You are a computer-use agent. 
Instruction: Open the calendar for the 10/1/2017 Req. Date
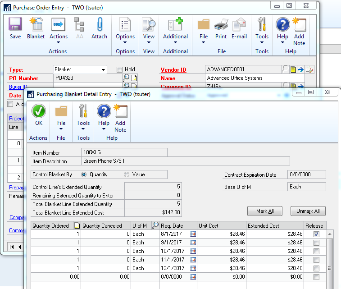pos(193,251)
